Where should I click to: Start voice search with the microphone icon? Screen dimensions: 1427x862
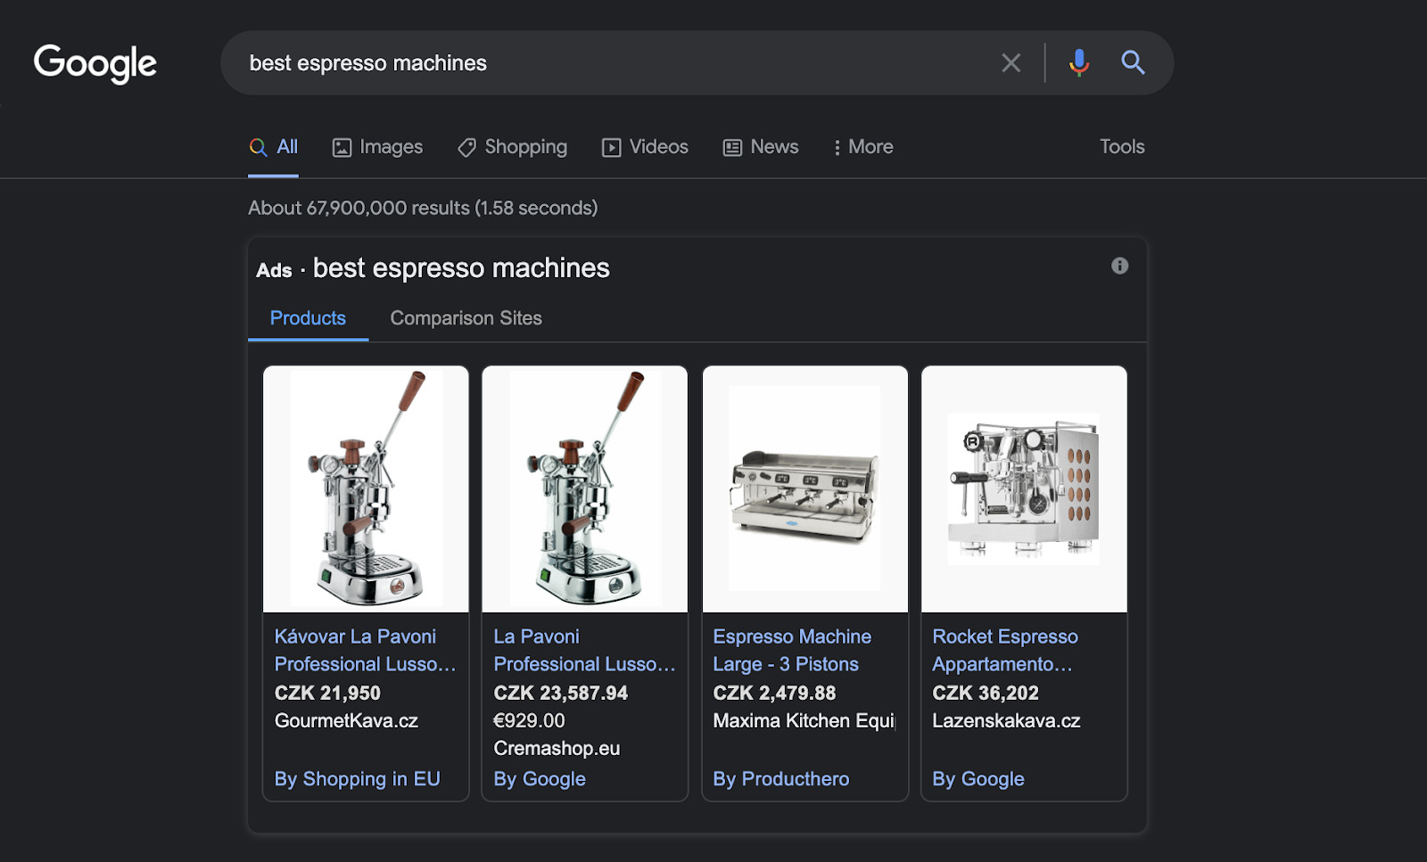[x=1079, y=62]
